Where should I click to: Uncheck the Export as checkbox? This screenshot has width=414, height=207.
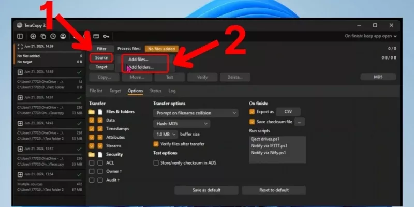(x=252, y=112)
